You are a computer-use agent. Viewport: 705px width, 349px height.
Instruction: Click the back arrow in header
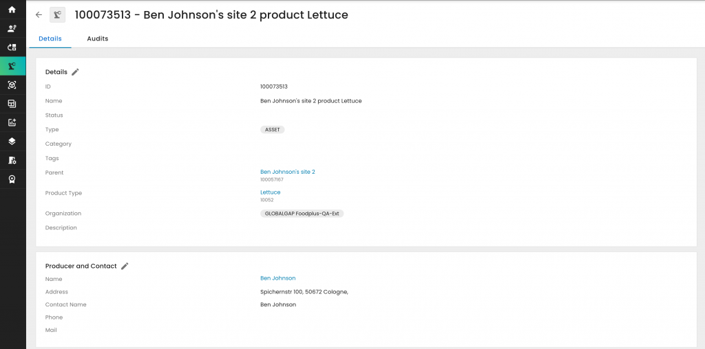39,15
